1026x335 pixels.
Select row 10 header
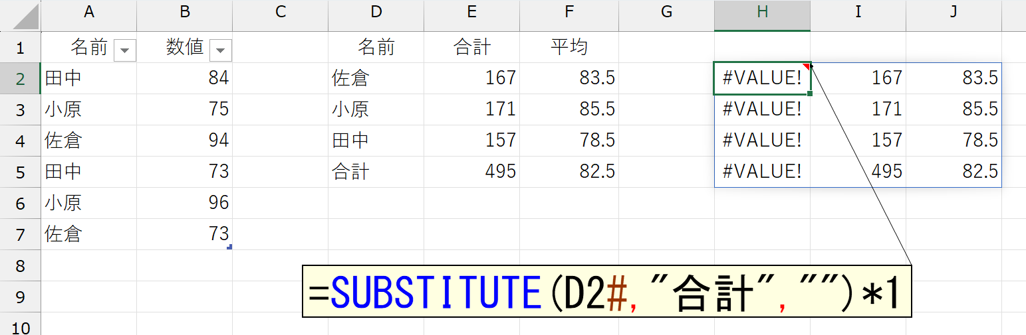pyautogui.click(x=20, y=328)
